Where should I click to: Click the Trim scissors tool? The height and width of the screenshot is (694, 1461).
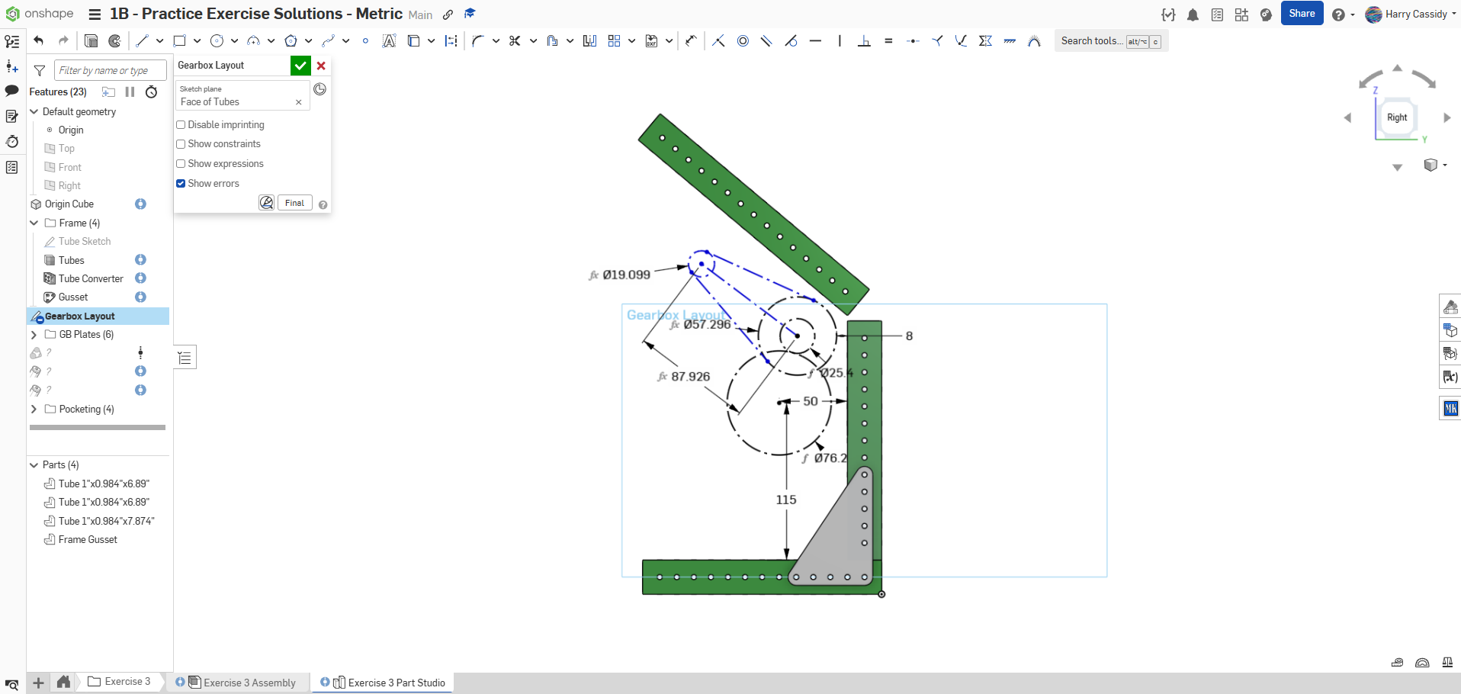point(515,41)
